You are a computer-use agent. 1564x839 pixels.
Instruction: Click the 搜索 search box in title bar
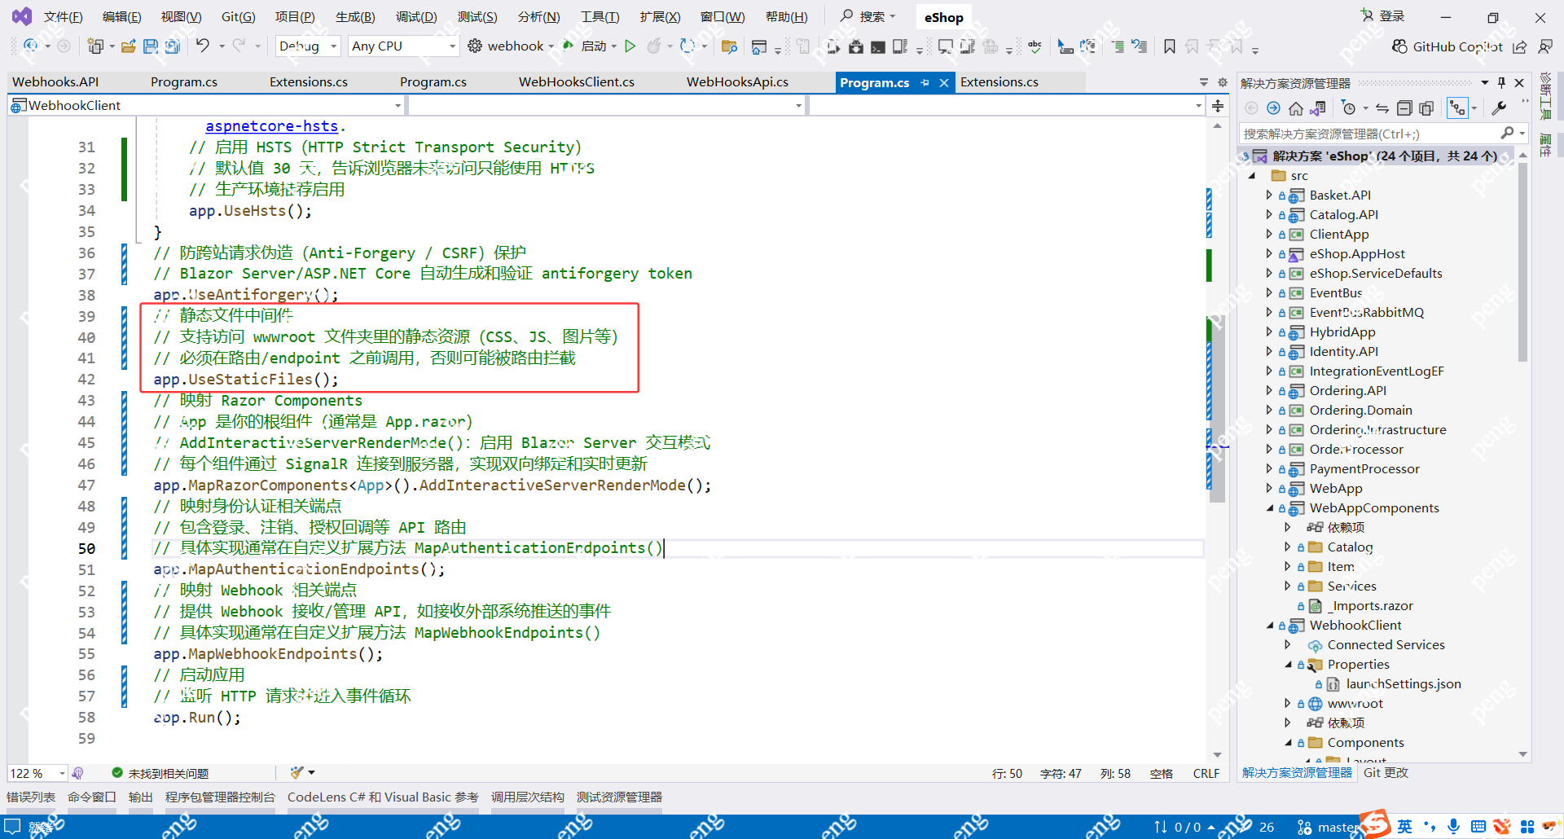[x=869, y=16]
